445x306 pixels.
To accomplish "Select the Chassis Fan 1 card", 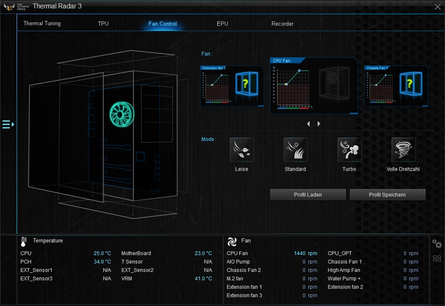I will 396,86.
